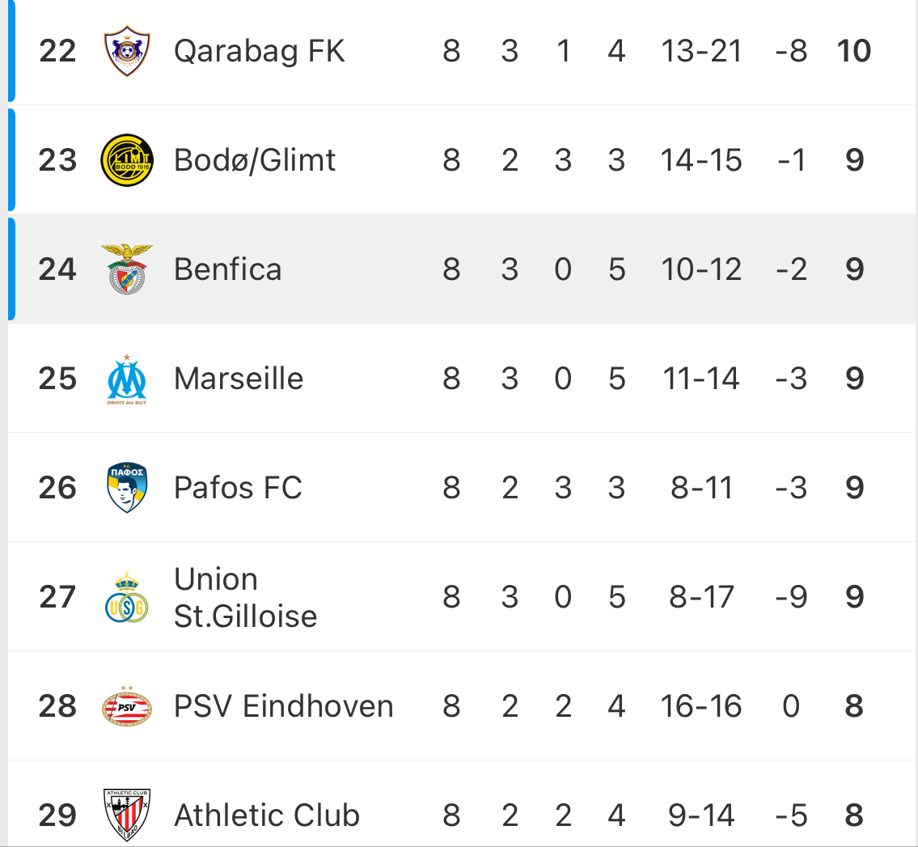Open the Marseille team page link

tap(239, 379)
